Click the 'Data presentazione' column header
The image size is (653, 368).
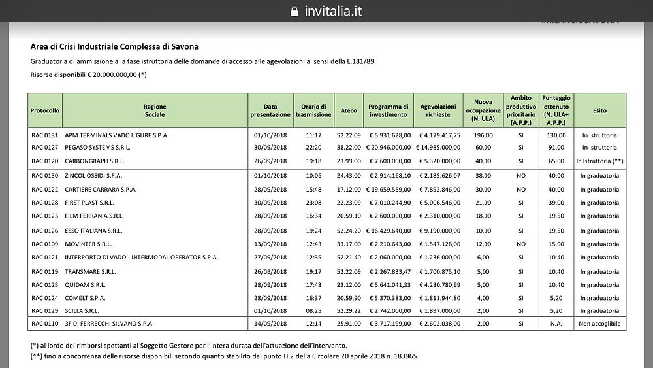coord(270,110)
